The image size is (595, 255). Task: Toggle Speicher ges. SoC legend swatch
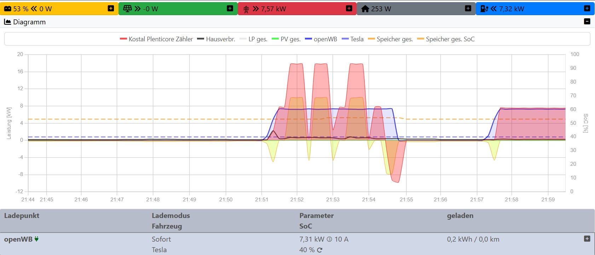pos(421,39)
